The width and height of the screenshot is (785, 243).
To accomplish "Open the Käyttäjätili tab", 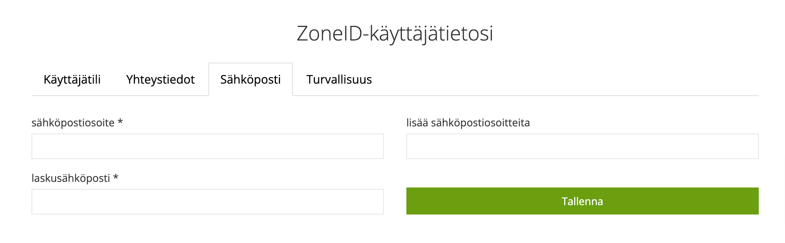I will pos(72,79).
